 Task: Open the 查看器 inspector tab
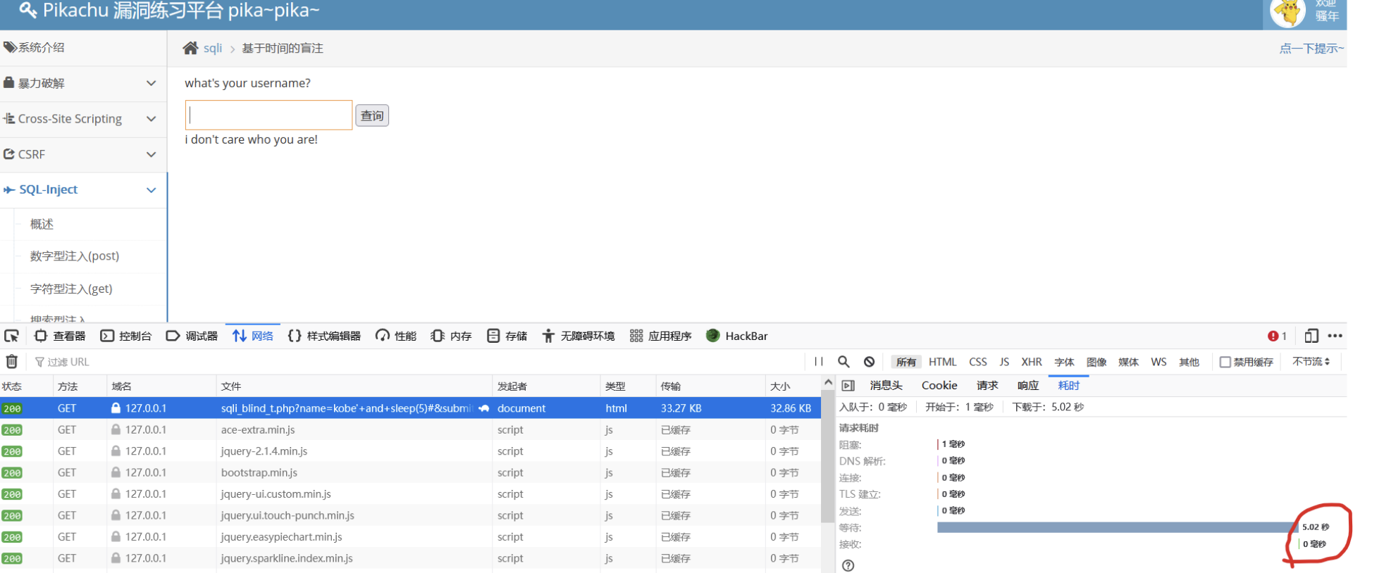pos(60,336)
